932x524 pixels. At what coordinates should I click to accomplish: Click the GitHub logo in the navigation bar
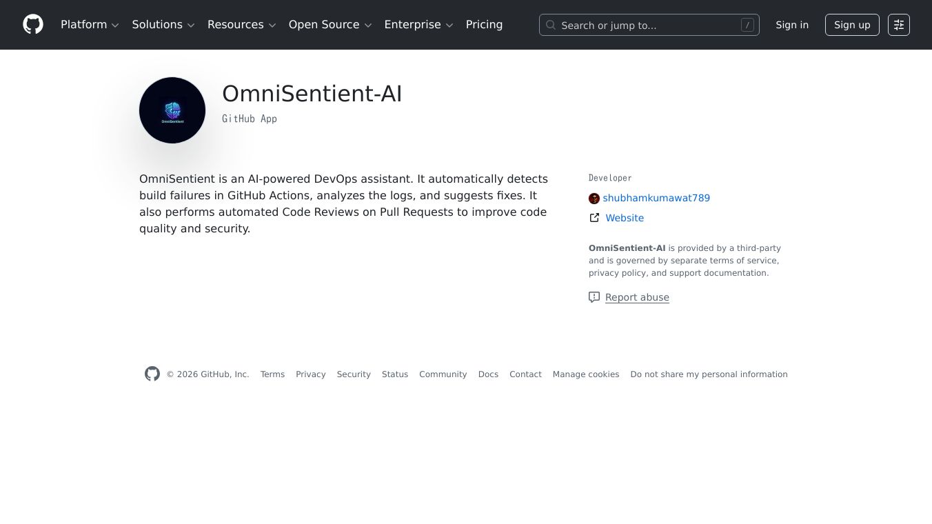click(x=33, y=24)
